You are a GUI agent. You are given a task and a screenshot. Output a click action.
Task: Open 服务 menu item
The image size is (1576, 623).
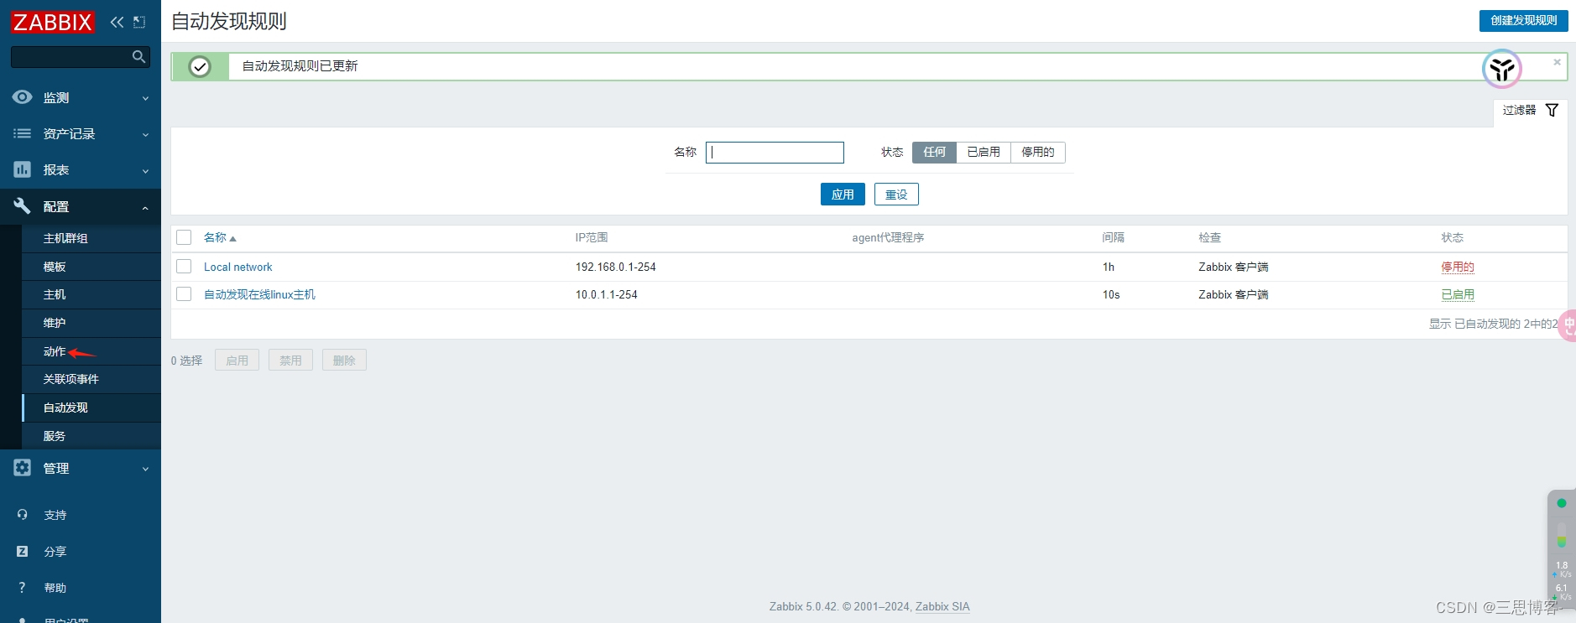(91, 436)
